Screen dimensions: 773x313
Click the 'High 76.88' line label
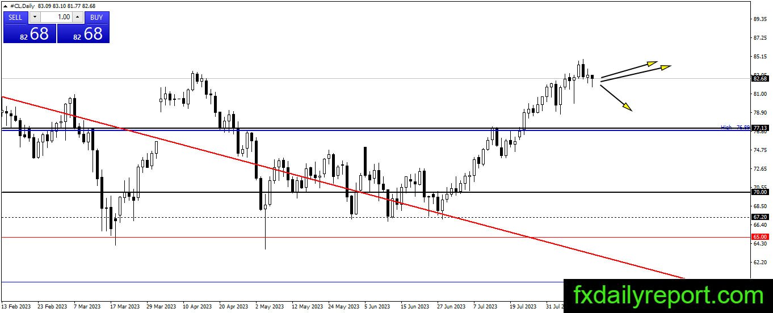(x=735, y=128)
